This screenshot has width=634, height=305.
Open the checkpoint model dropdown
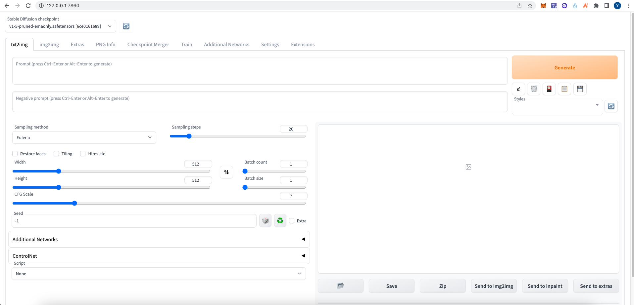(x=61, y=26)
